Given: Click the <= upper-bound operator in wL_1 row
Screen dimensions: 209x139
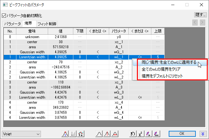Looking at the screenshot, I should coord(140,57).
